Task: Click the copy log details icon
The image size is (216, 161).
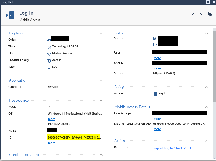Action: click(x=210, y=14)
